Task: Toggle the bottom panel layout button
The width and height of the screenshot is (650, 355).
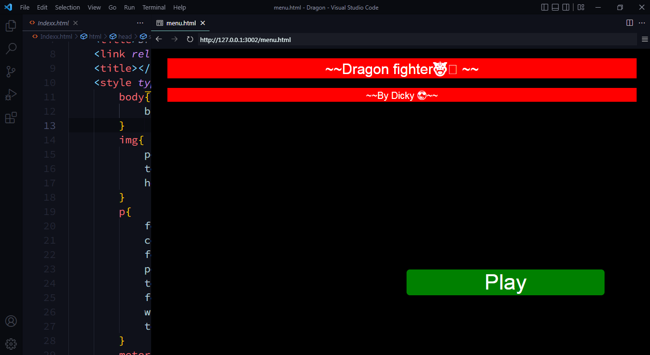Action: coord(555,7)
